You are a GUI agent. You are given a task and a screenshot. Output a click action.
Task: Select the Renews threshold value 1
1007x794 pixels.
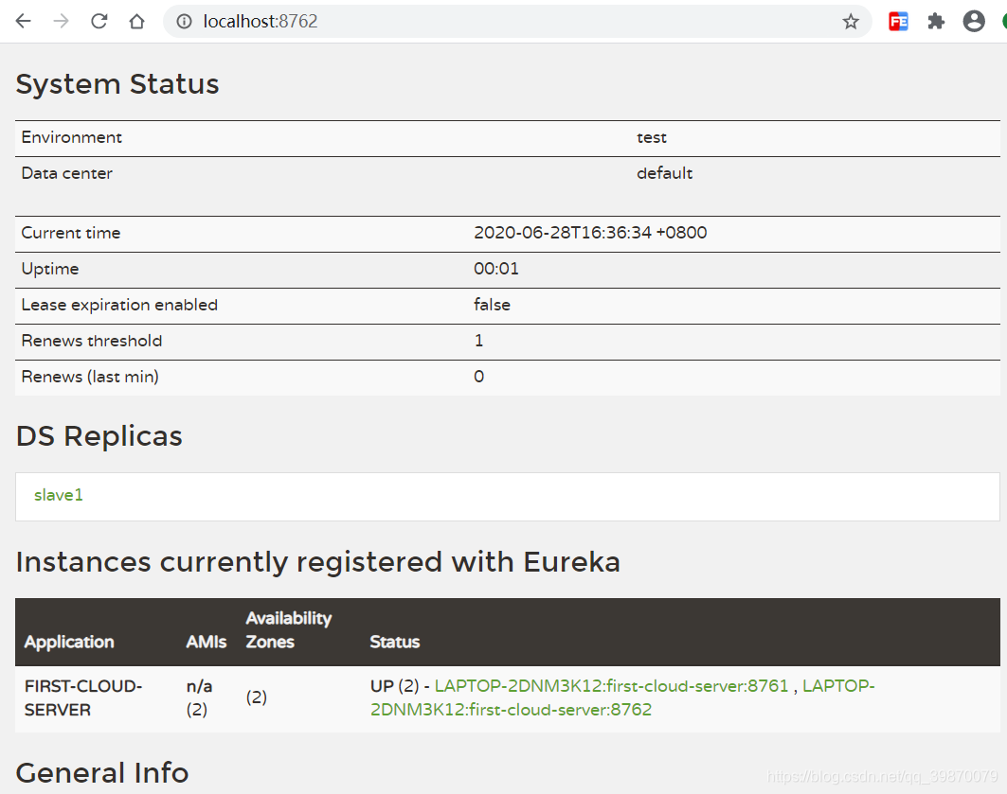(479, 341)
